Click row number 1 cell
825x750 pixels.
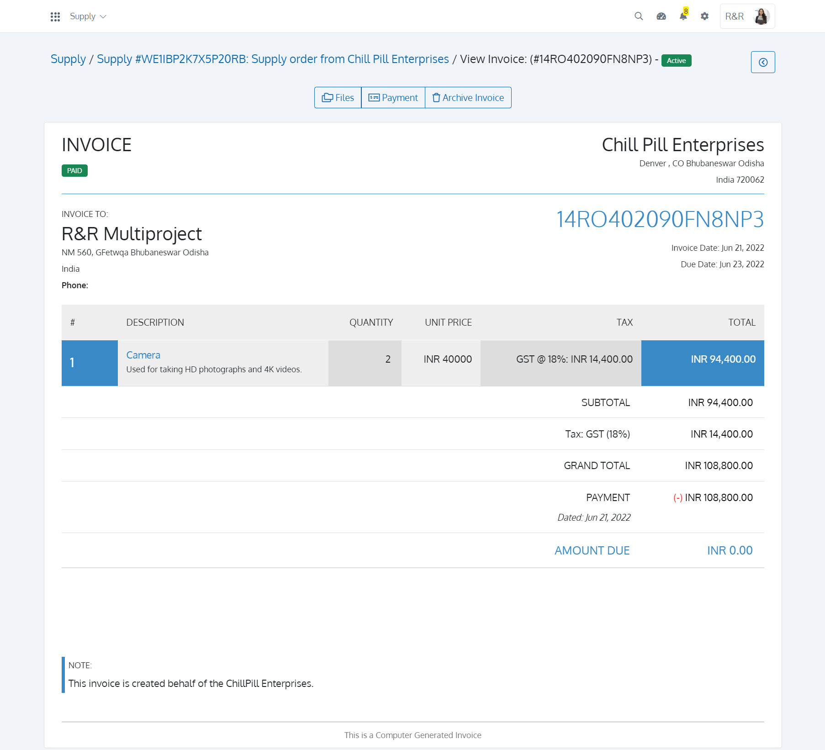tap(90, 363)
